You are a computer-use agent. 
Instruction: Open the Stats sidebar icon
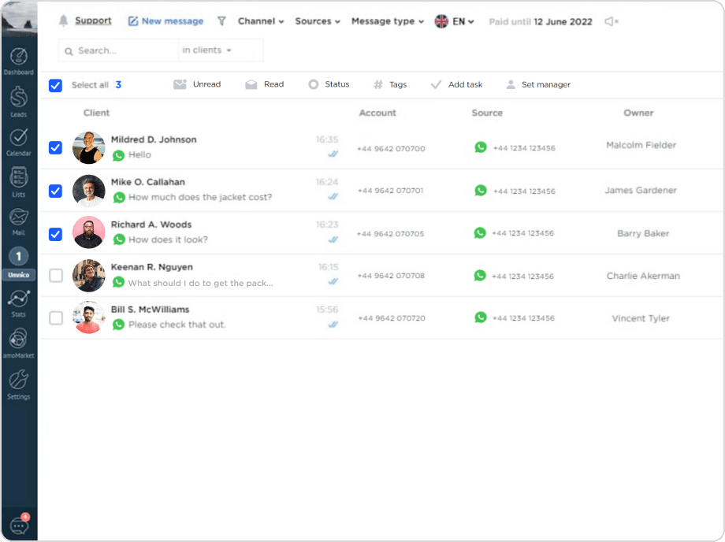(x=19, y=302)
